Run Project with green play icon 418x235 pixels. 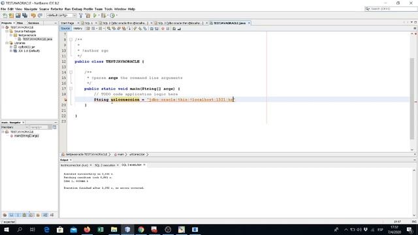coord(95,16)
